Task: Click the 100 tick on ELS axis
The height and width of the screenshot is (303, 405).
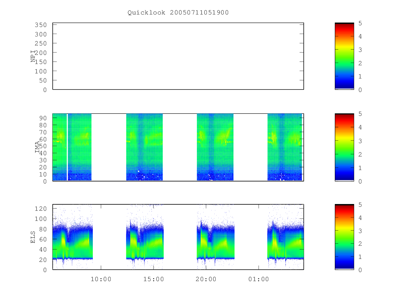Action: point(41,219)
